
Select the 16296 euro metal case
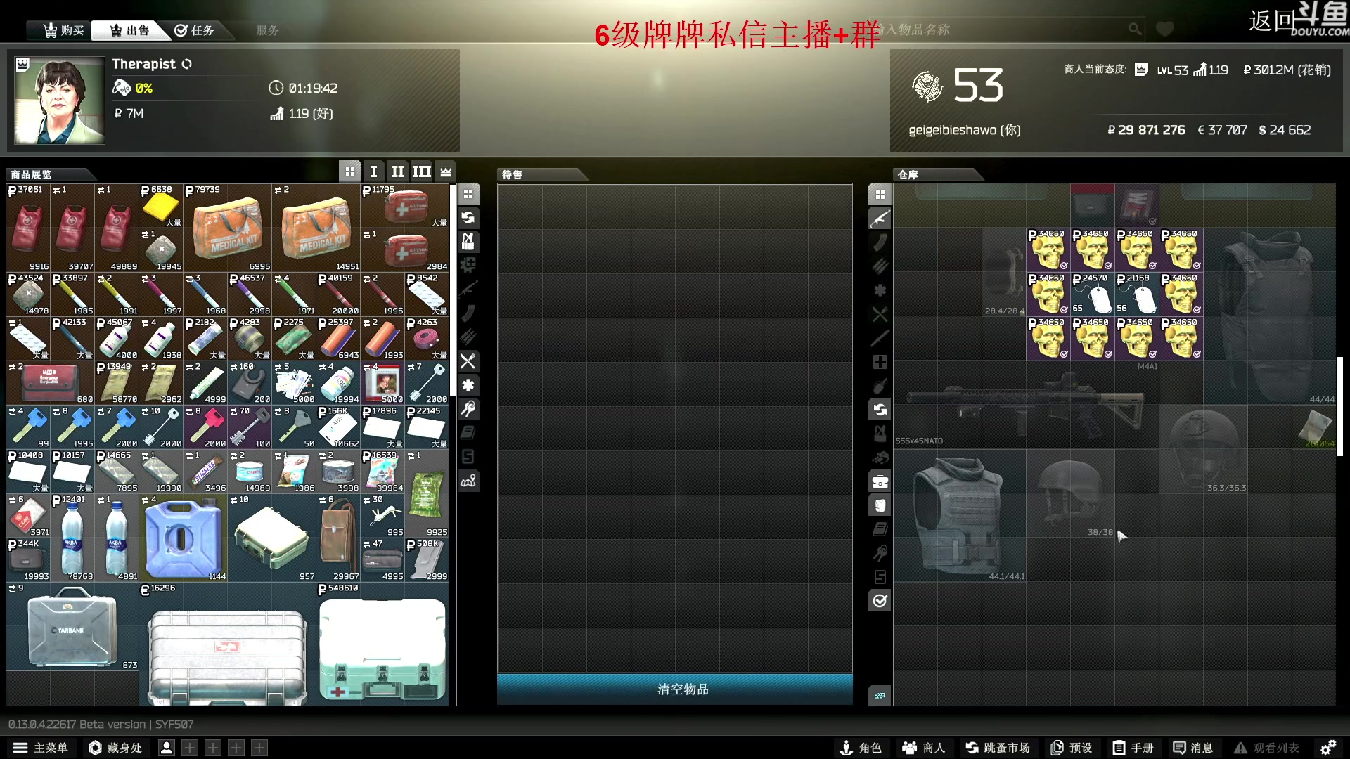pos(228,644)
